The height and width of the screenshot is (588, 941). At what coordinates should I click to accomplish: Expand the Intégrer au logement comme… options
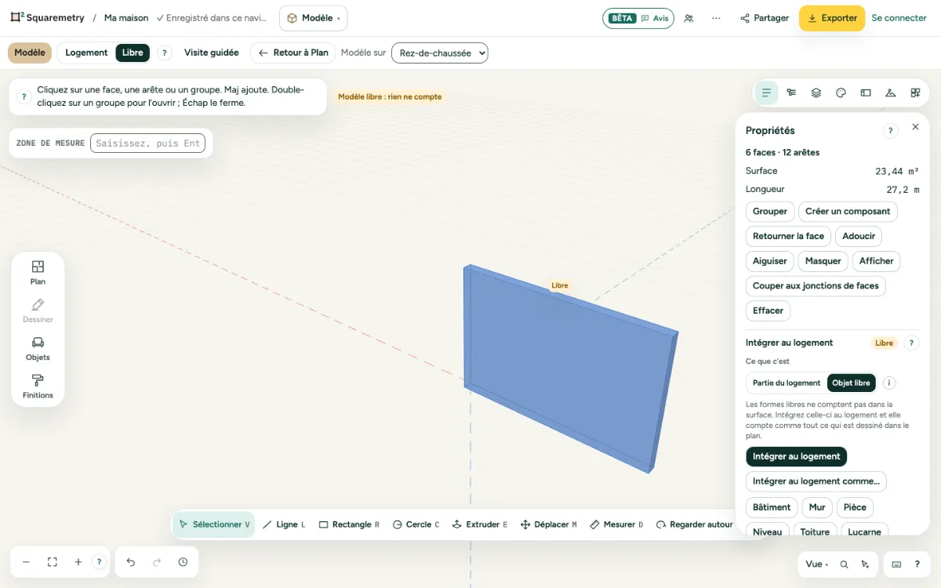[x=816, y=481]
